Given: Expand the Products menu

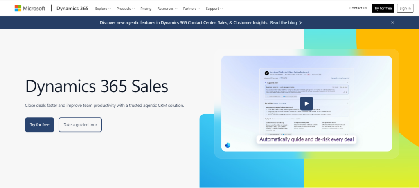Looking at the screenshot, I should pyautogui.click(x=126, y=9).
